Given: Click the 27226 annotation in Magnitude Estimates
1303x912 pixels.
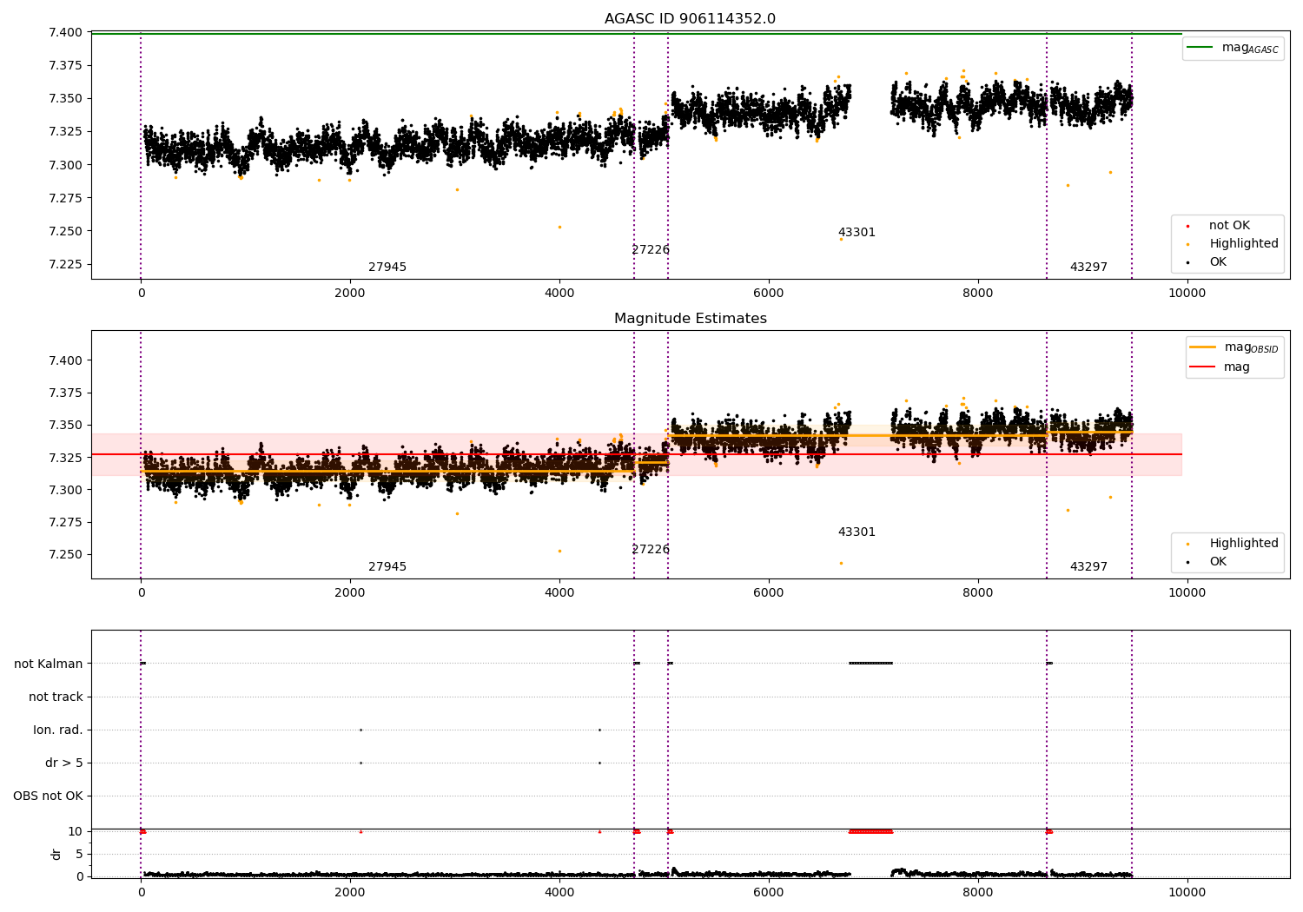Looking at the screenshot, I should [651, 550].
